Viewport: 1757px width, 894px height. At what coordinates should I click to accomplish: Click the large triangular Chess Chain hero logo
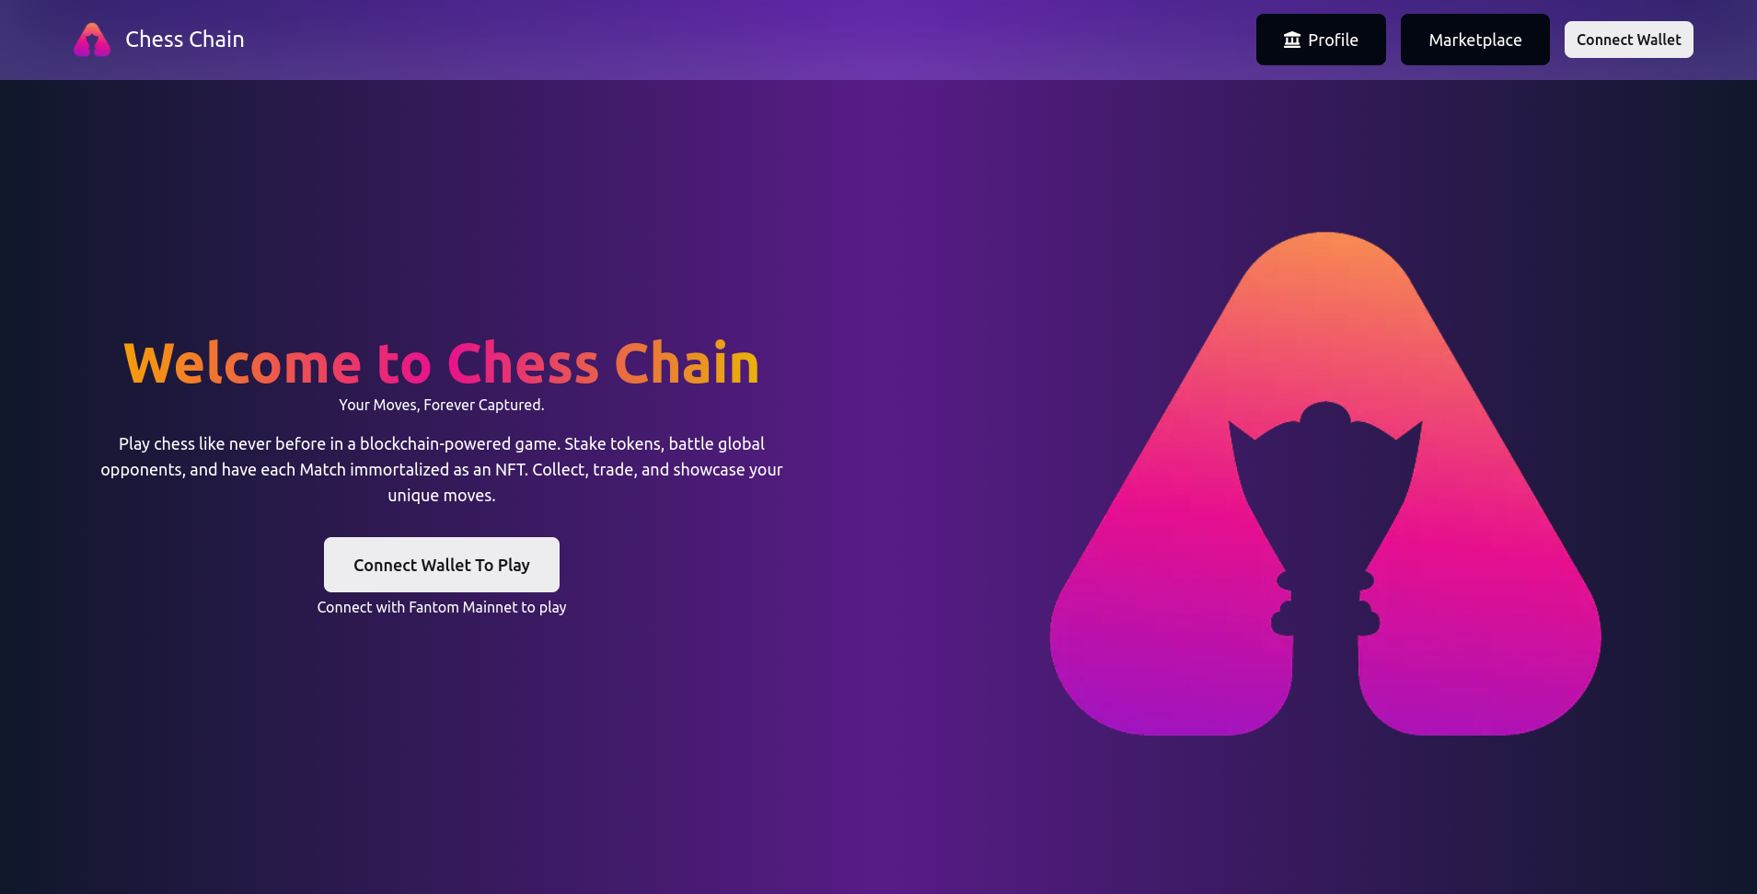1325,484
